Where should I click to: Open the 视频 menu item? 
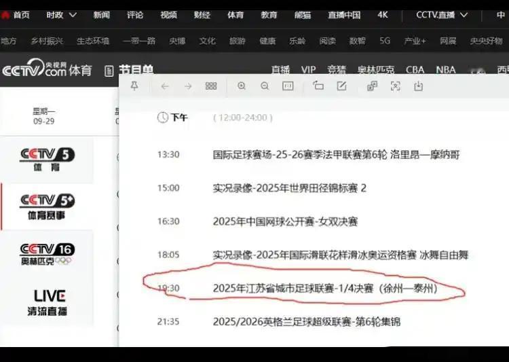[169, 15]
